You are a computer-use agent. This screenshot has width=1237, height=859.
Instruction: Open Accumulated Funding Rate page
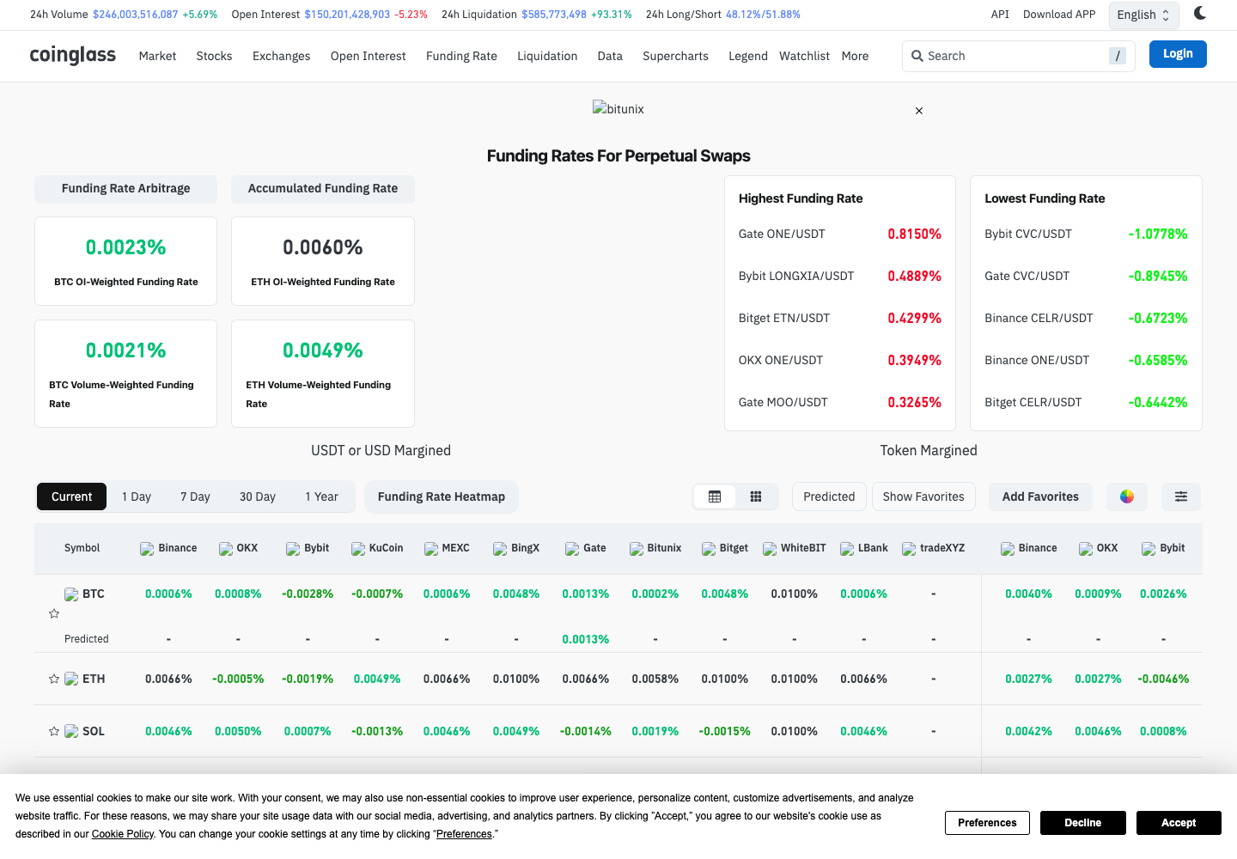(x=323, y=189)
